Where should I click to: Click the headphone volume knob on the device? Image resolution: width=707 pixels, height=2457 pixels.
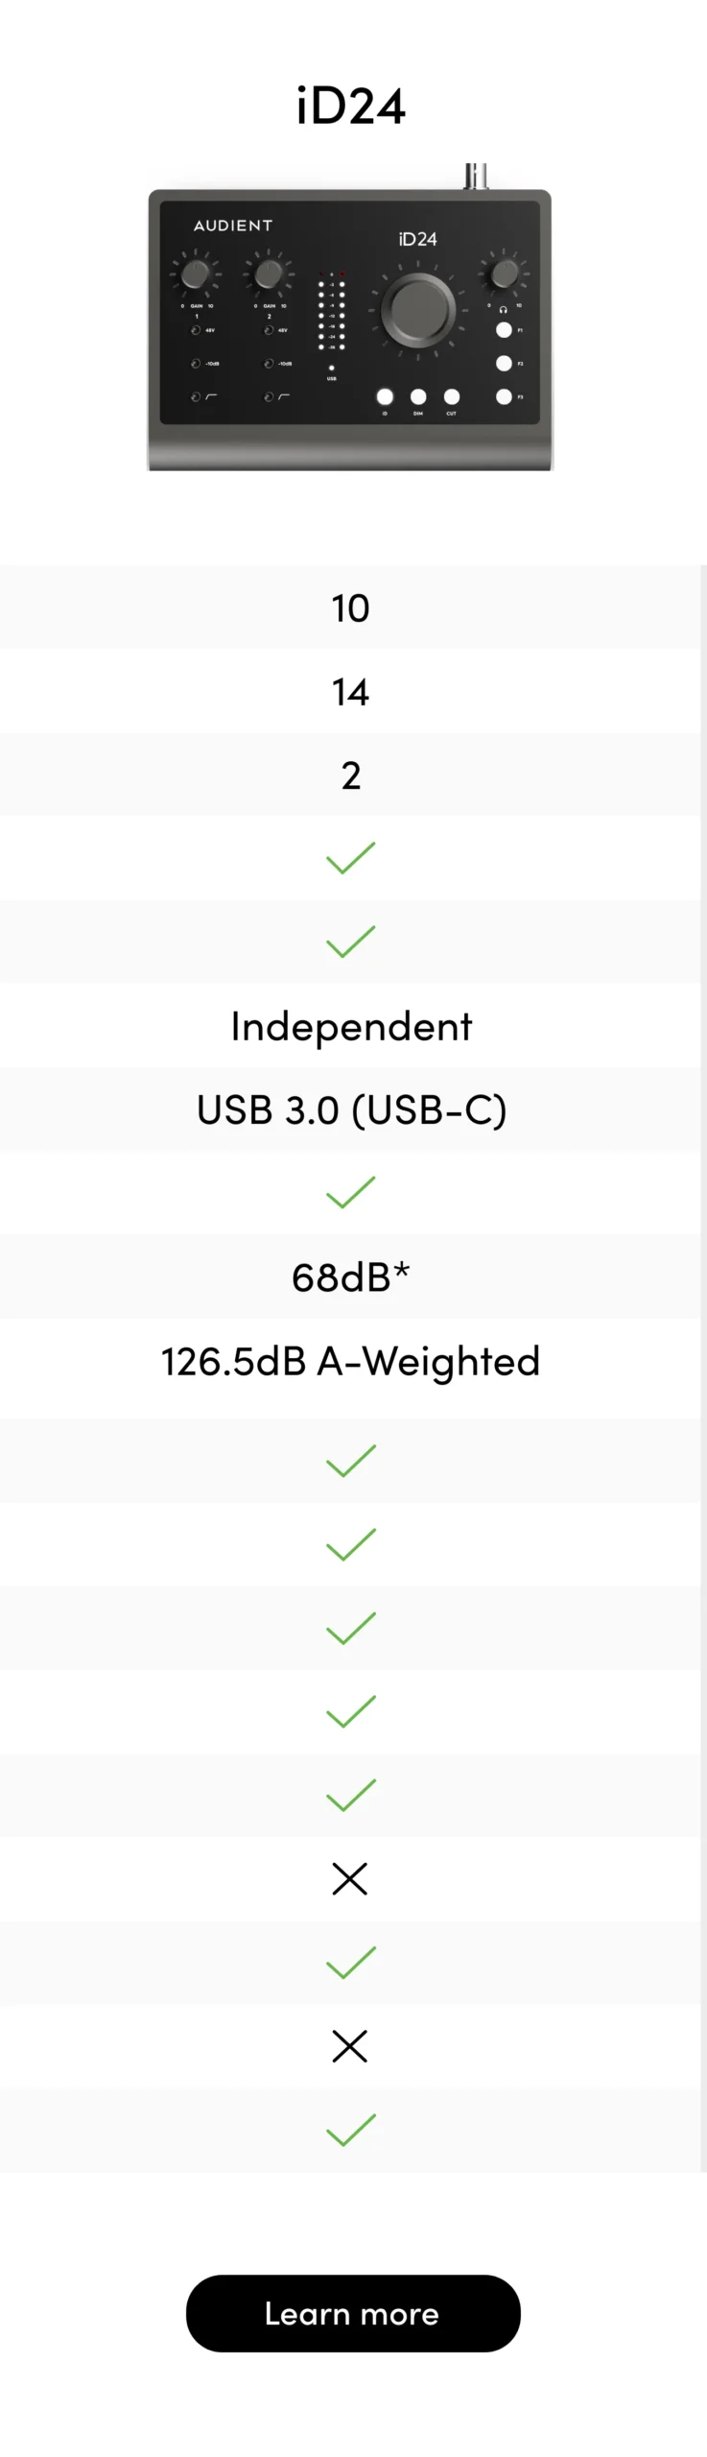tap(504, 274)
